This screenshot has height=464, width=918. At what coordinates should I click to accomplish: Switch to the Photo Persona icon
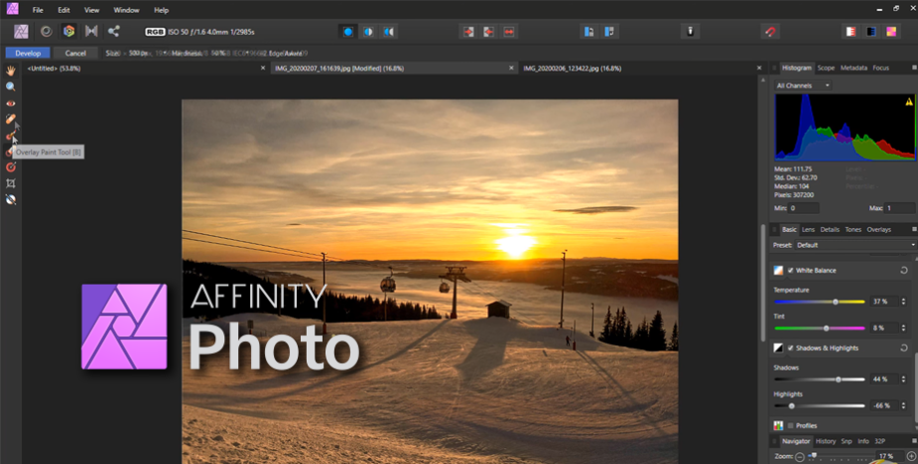21,32
